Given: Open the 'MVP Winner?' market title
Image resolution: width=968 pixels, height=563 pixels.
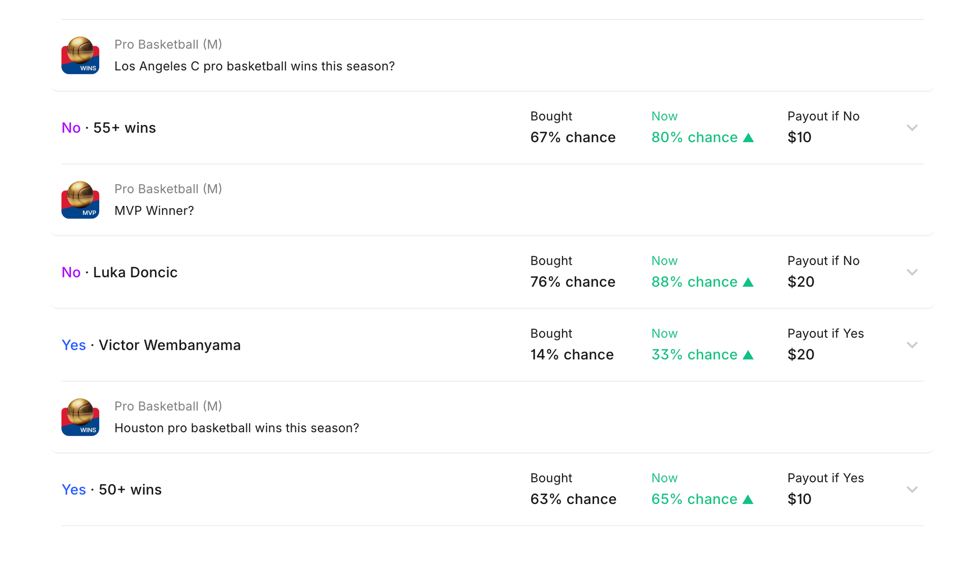Looking at the screenshot, I should point(154,211).
